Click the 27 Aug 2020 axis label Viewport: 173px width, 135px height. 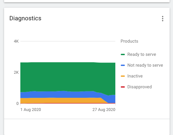coord(104,110)
